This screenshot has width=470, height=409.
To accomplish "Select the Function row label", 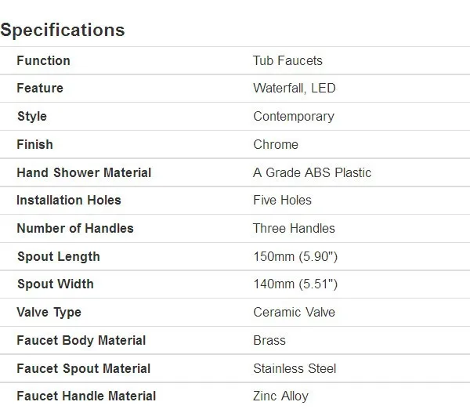I will coord(43,60).
